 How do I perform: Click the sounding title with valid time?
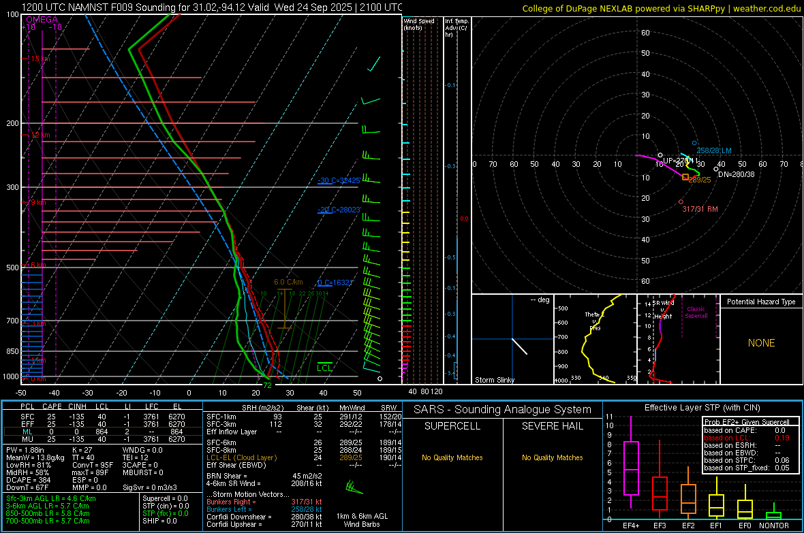click(x=212, y=7)
